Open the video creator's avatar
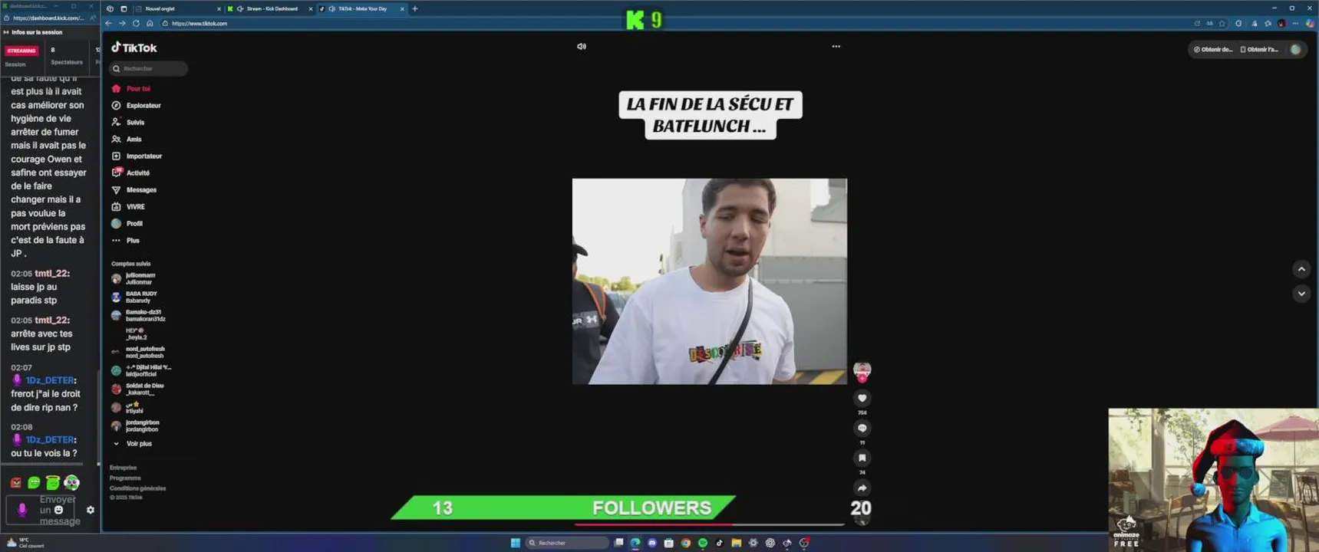The width and height of the screenshot is (1319, 552). coord(862,370)
